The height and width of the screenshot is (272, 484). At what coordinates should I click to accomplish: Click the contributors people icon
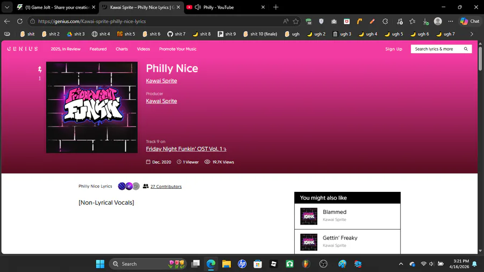(x=146, y=186)
